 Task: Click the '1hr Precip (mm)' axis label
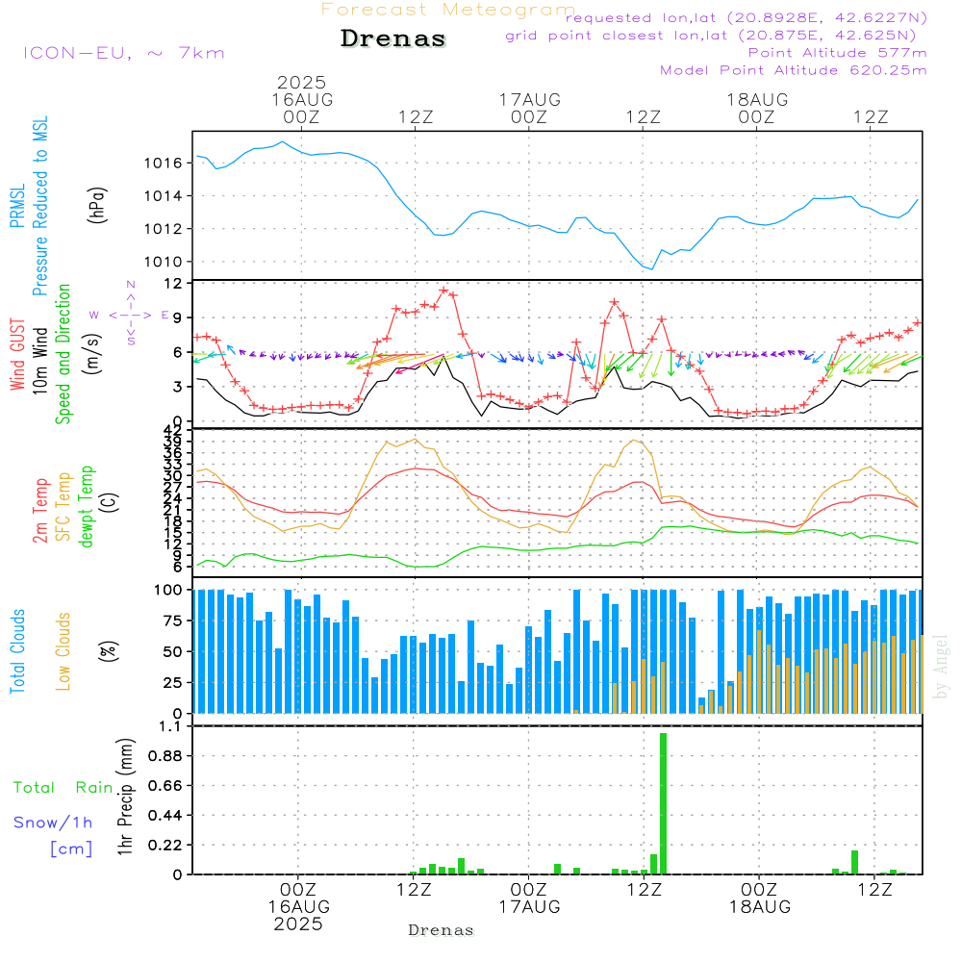point(125,797)
